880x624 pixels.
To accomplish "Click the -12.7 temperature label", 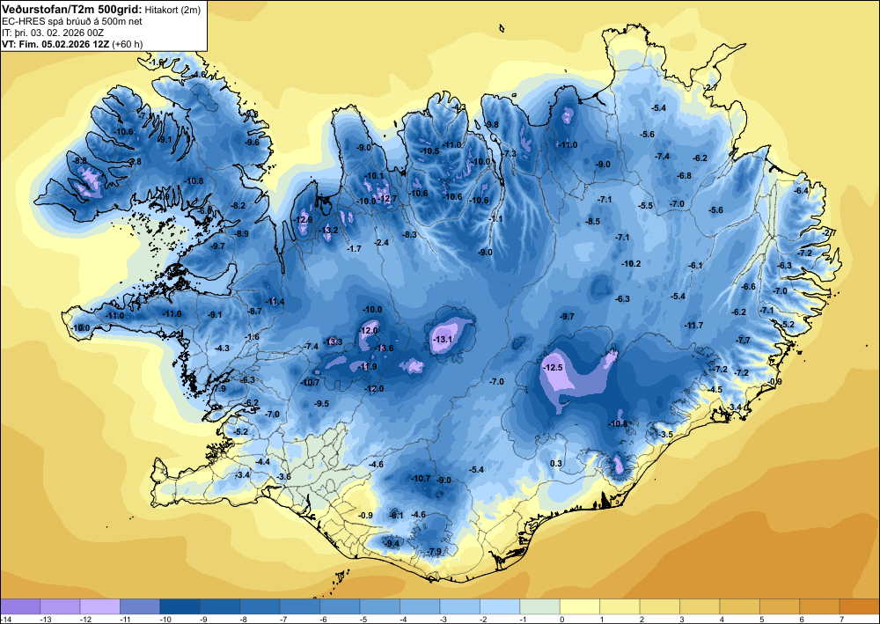I will coord(388,199).
